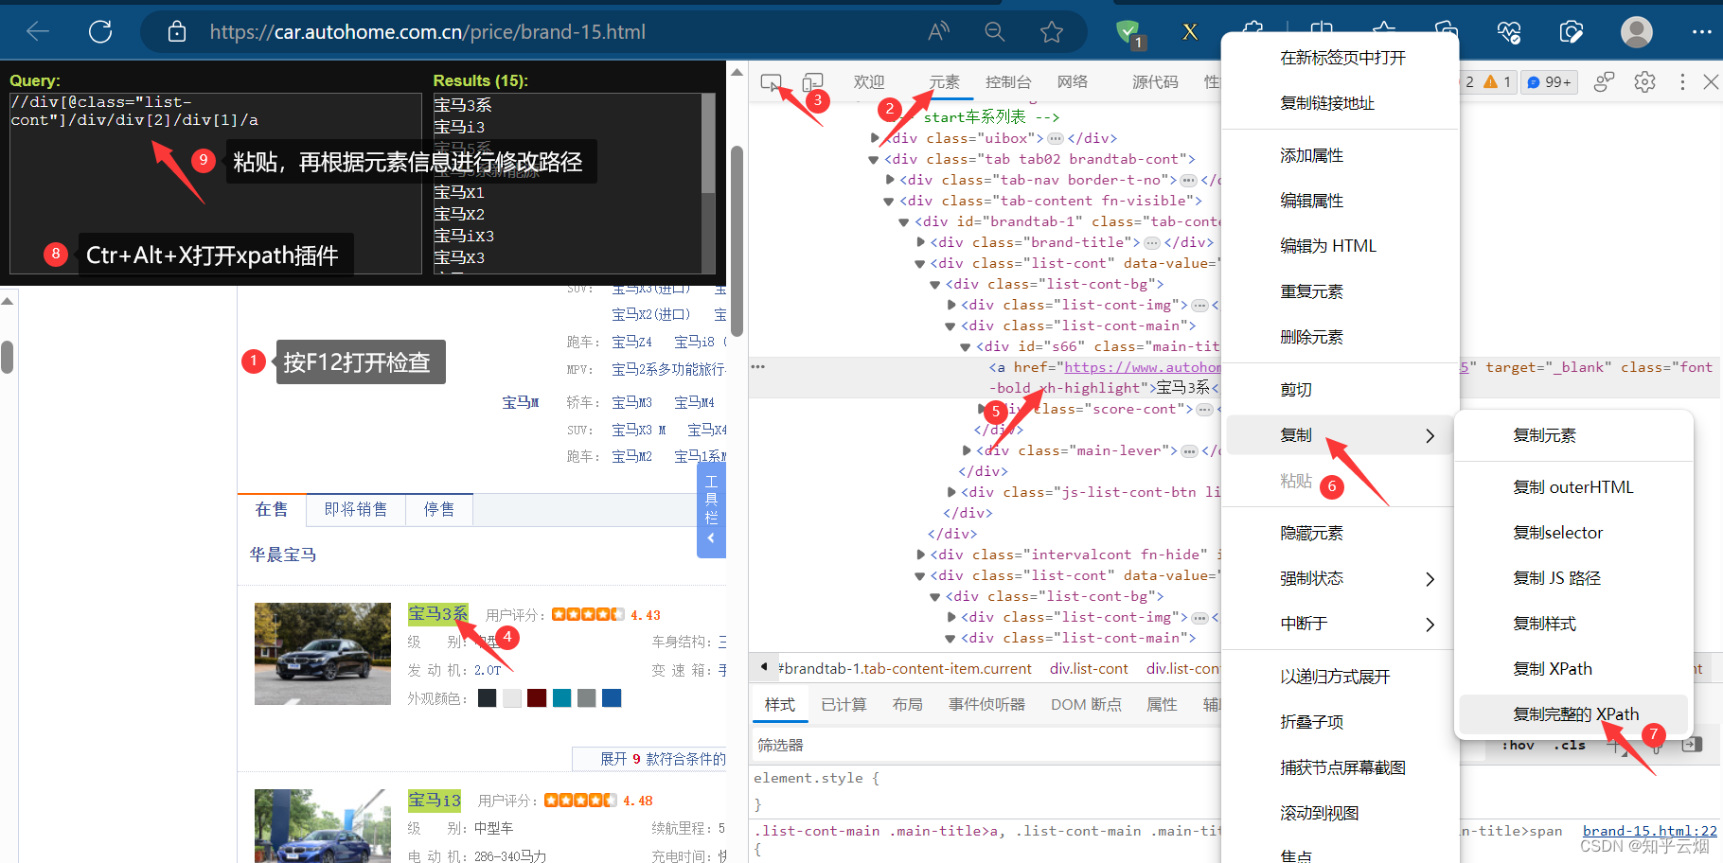Expand the brand-title div ellipsis badge
Image resolution: width=1723 pixels, height=863 pixels.
tap(1152, 242)
